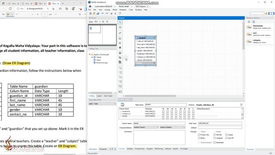
Task: Collapse kegalu_vidyalaya_db schema in catalog tree
Action: coord(90,55)
